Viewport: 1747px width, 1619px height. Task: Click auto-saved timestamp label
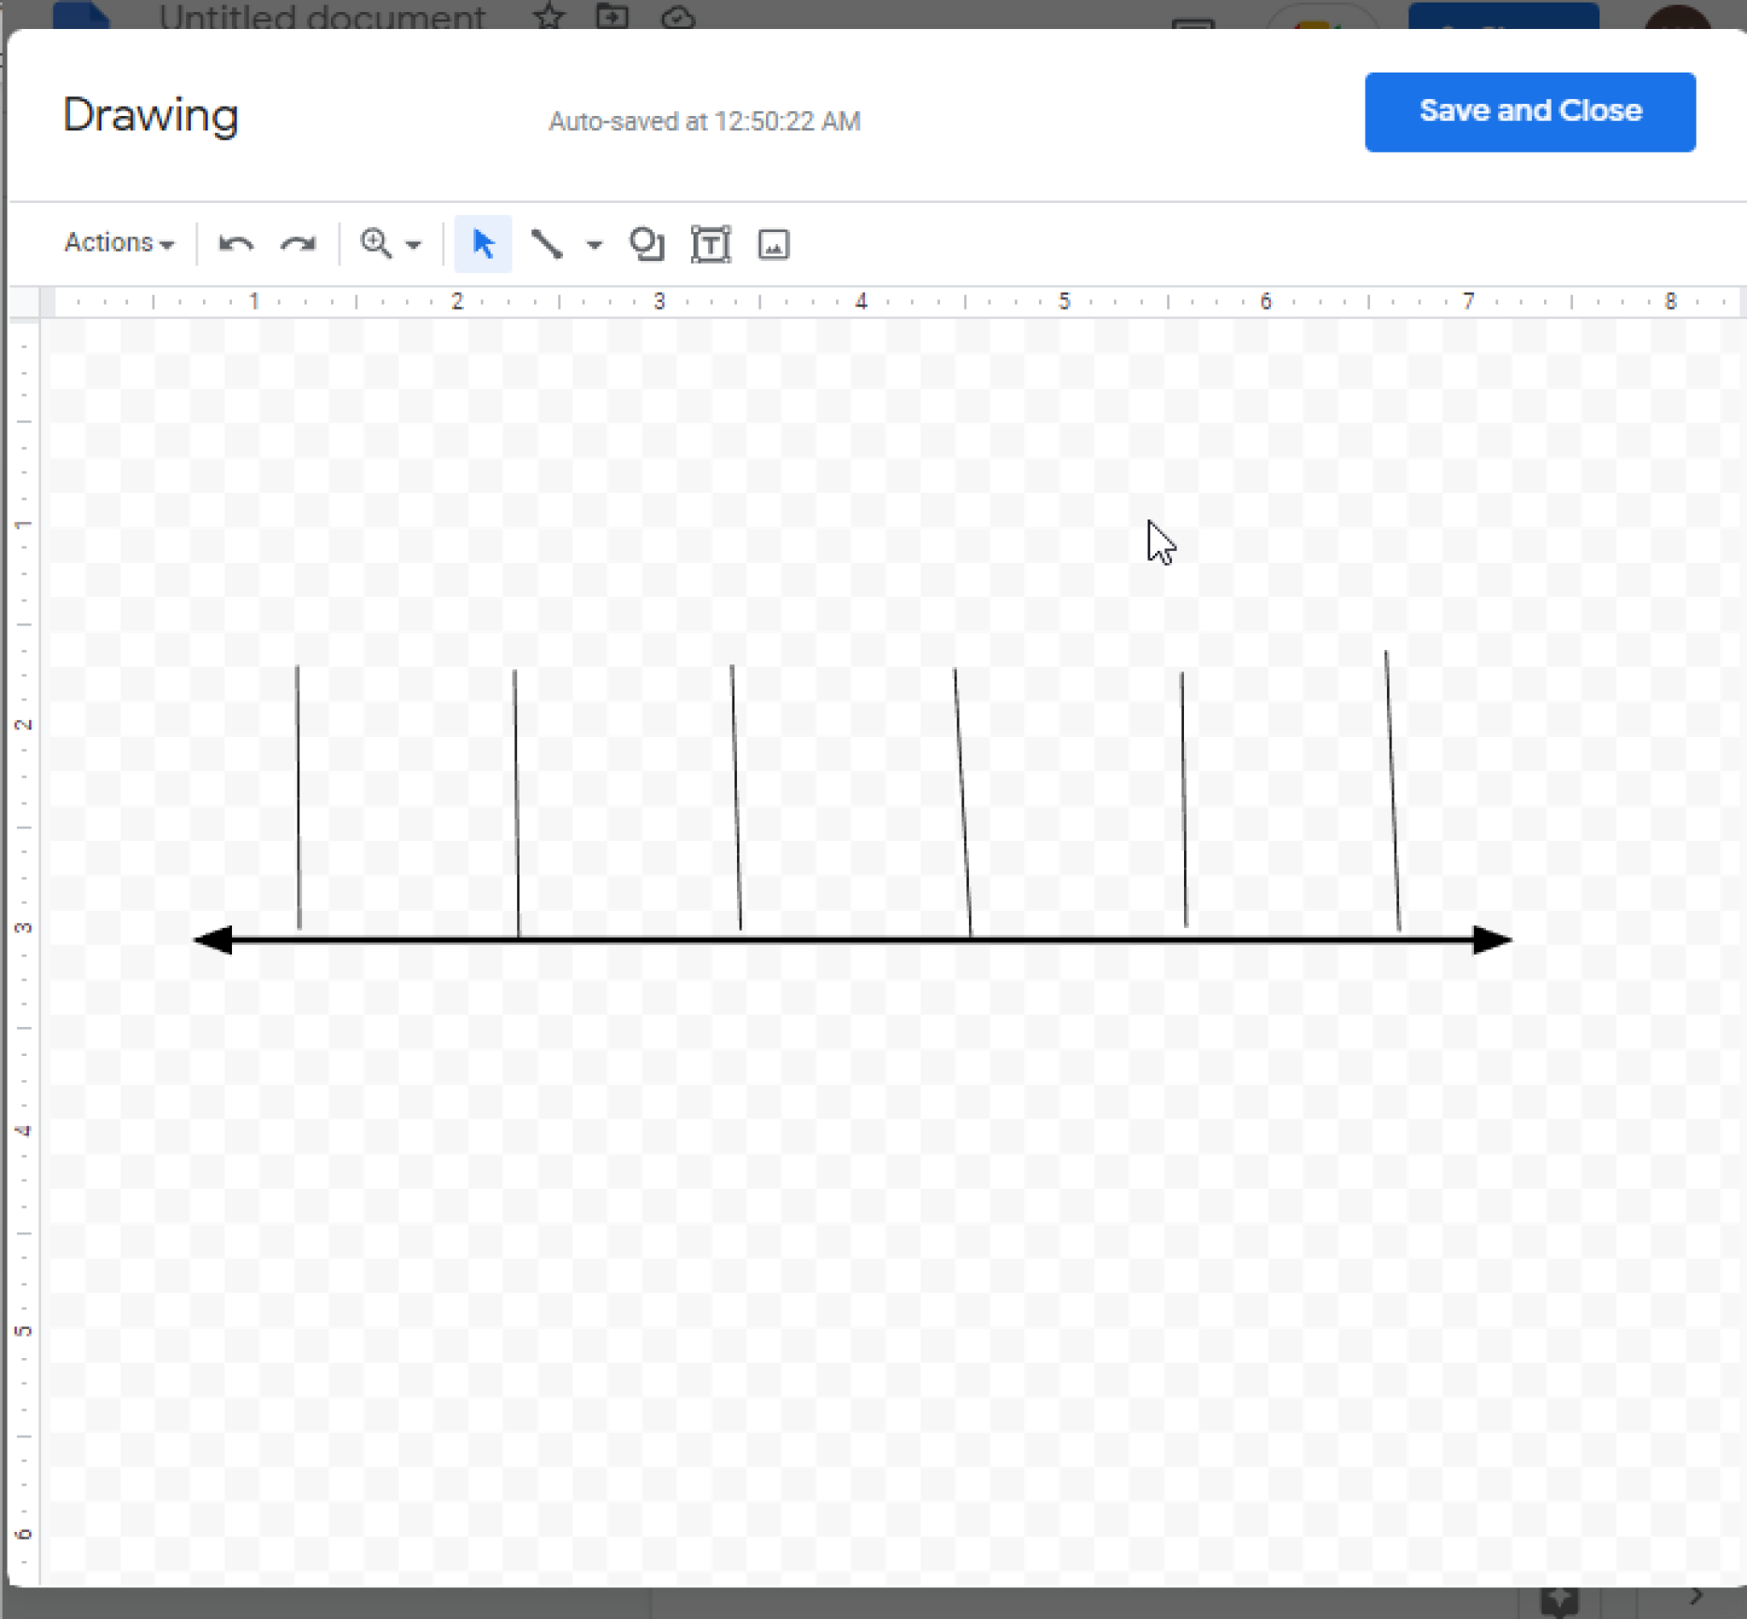point(705,122)
